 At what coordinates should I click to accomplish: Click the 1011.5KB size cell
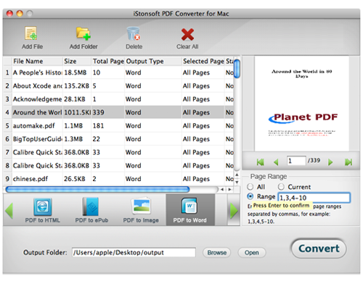[77, 112]
